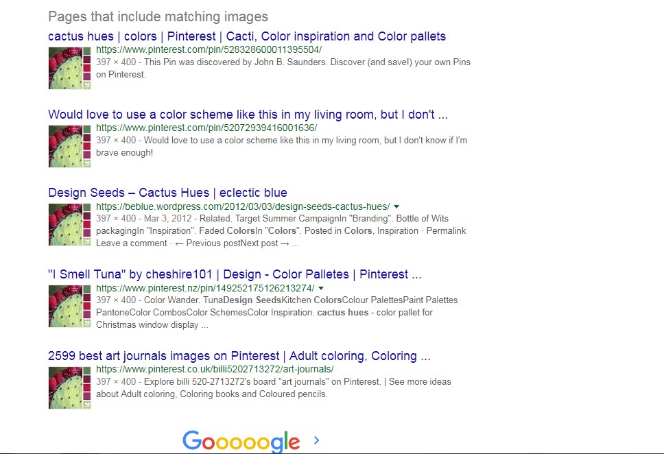The height and width of the screenshot is (454, 664).
Task: Go to next results page chevron
Action: pos(316,440)
